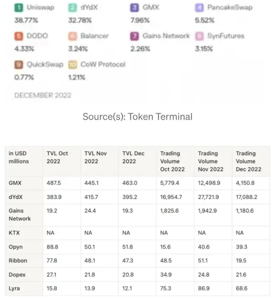This screenshot has width=275, height=300.
Task: Click the green Uniswap rank 1 badge
Action: pos(19,7)
